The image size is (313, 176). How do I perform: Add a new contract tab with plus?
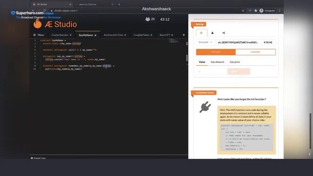pyautogui.click(x=184, y=35)
